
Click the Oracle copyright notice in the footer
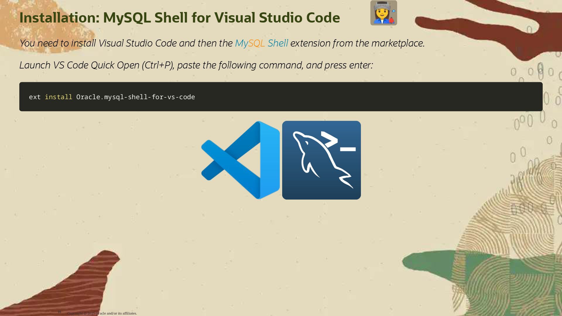102,313
